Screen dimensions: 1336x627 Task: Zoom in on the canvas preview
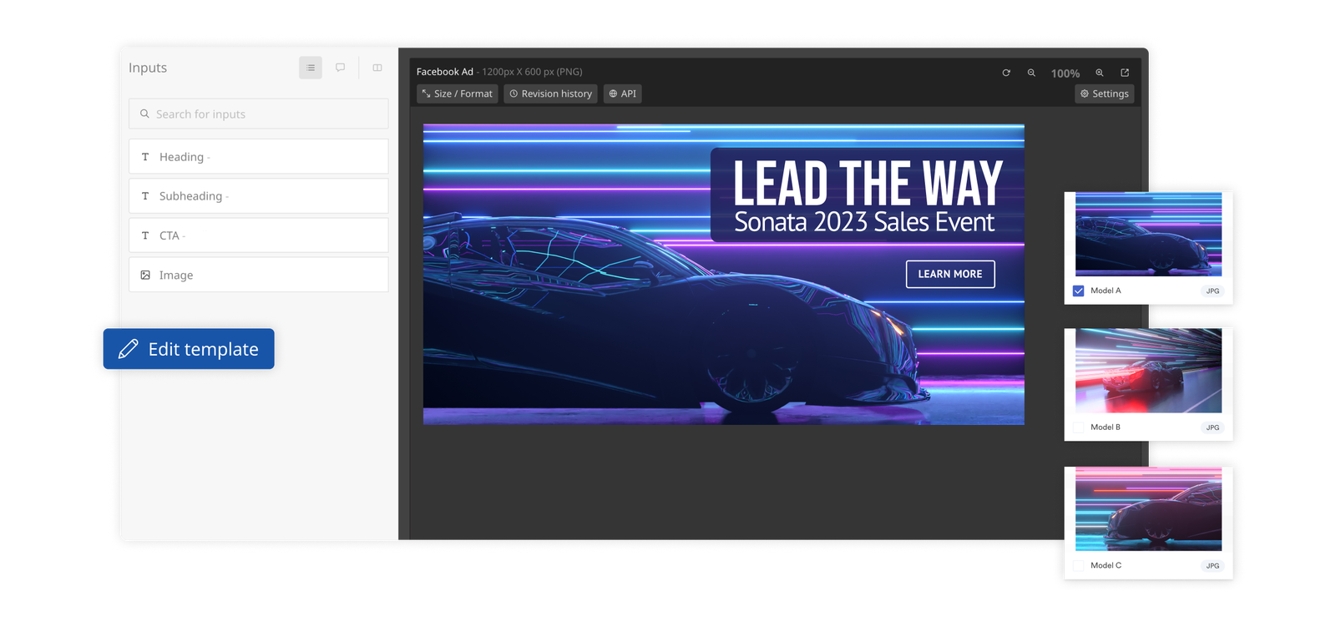(1100, 73)
